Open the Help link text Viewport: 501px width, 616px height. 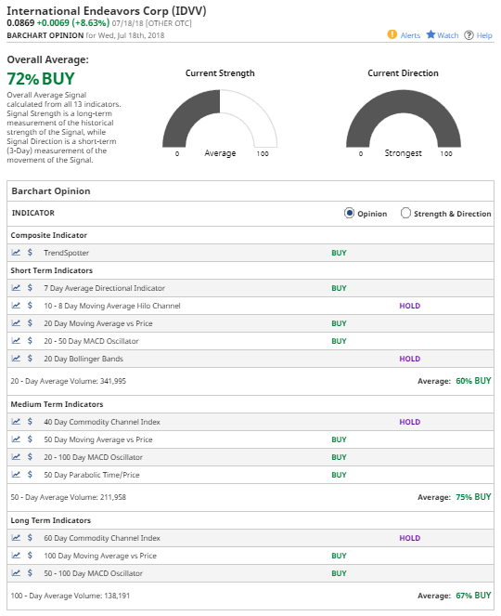[x=484, y=35]
